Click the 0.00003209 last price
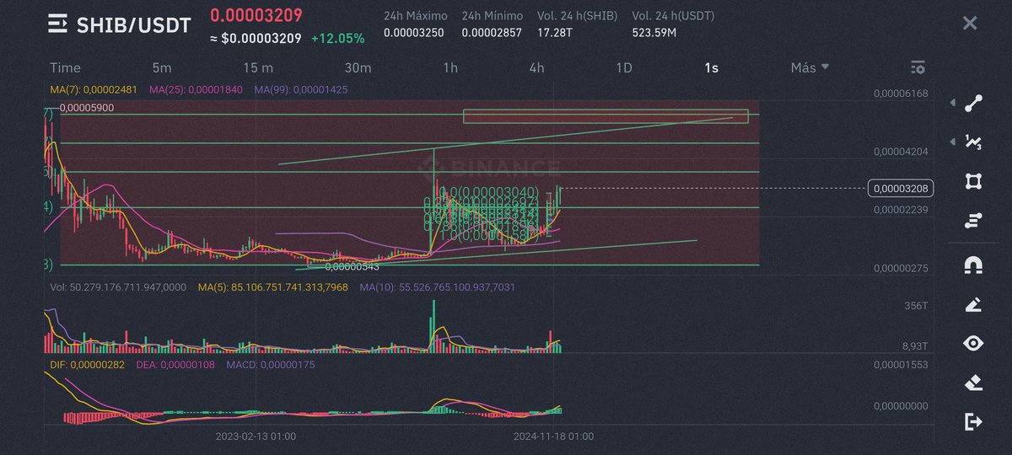Screen dimensions: 1012x455 pyautogui.click(x=256, y=15)
